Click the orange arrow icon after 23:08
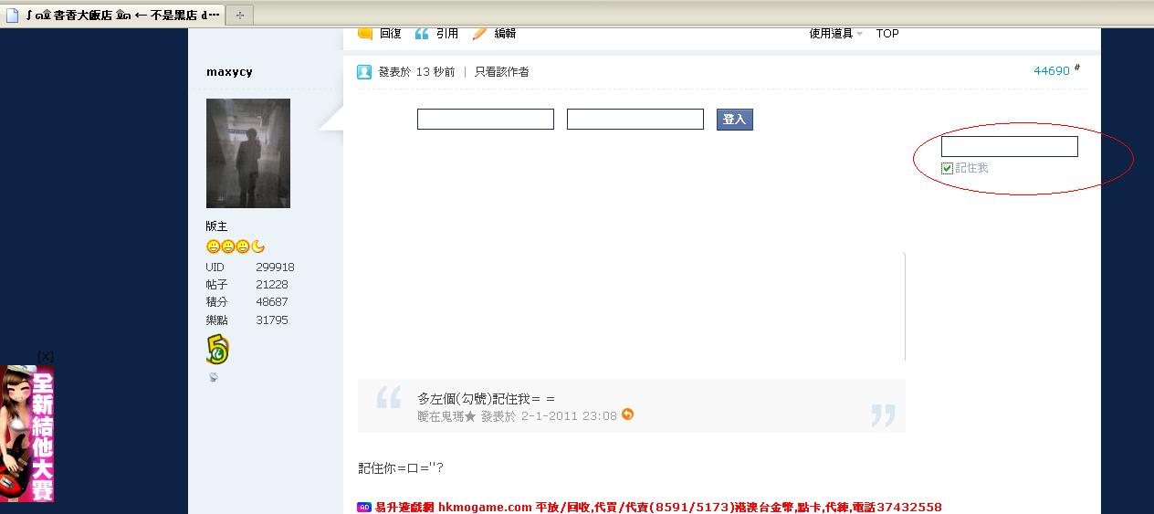 coord(627,414)
